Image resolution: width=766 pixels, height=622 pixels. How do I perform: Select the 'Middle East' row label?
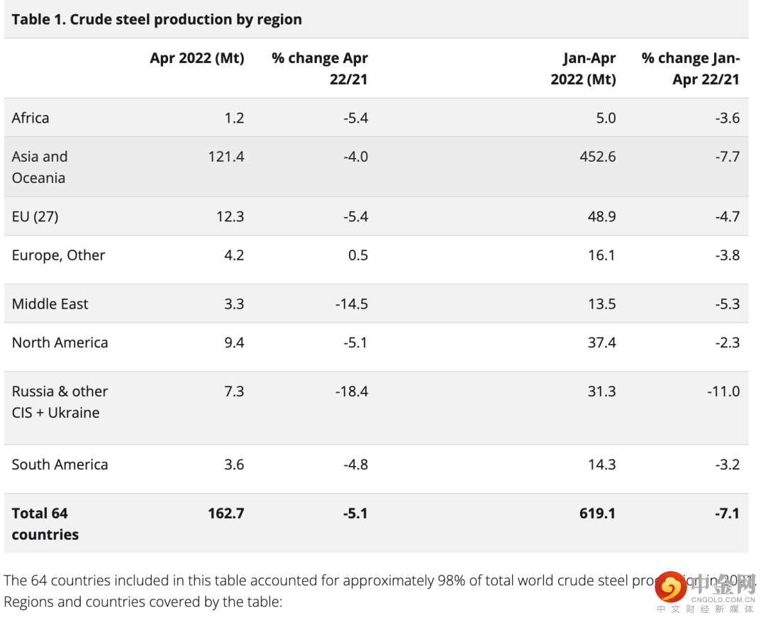point(50,304)
